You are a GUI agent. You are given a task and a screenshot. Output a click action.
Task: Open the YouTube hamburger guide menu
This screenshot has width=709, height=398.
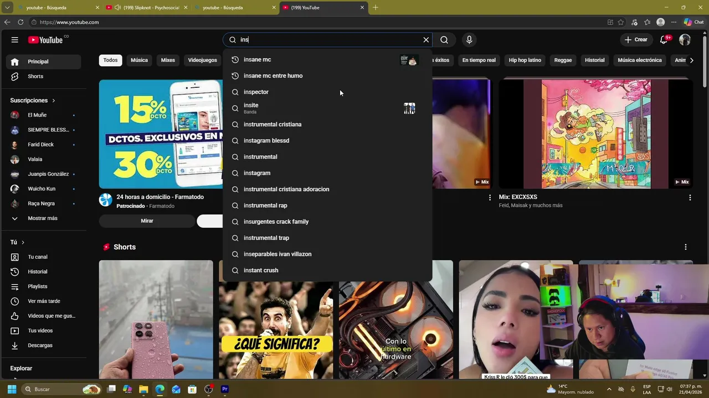coord(15,40)
